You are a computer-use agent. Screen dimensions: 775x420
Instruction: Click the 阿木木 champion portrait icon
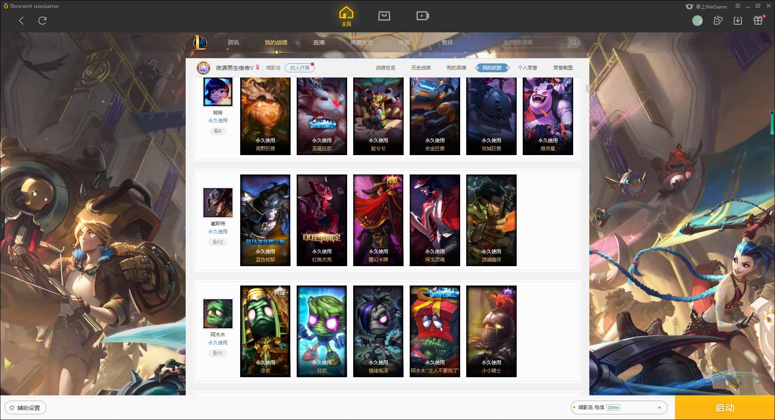(218, 314)
